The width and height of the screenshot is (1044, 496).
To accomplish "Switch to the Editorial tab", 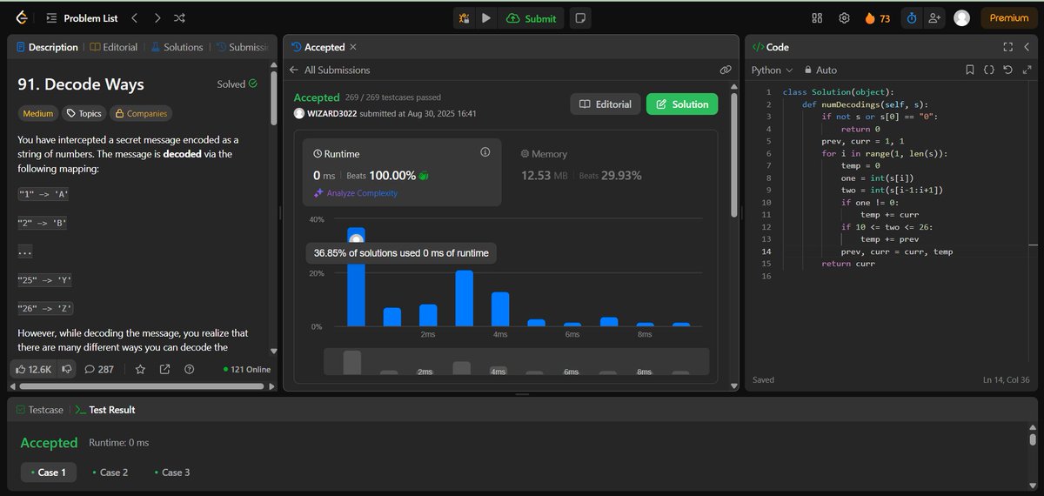I will [114, 47].
